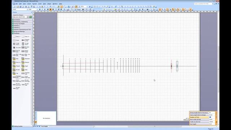This screenshot has height=130, width=231.
Task: Toggle Align Right text alignment
Action: pos(53,9)
